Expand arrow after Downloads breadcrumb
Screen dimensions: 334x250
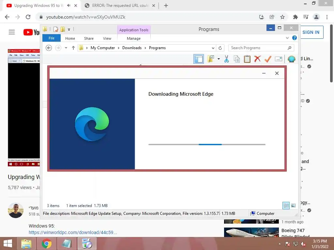(145, 48)
